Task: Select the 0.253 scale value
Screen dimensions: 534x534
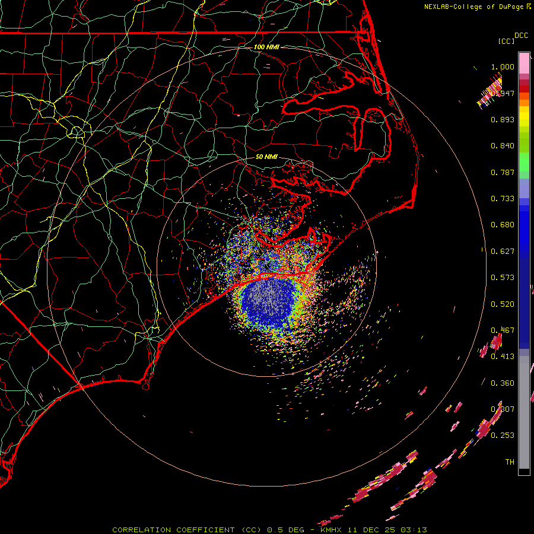Action: click(x=503, y=436)
